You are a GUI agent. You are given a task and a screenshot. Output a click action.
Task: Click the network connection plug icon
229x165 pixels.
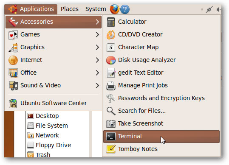pyautogui.click(x=209, y=10)
